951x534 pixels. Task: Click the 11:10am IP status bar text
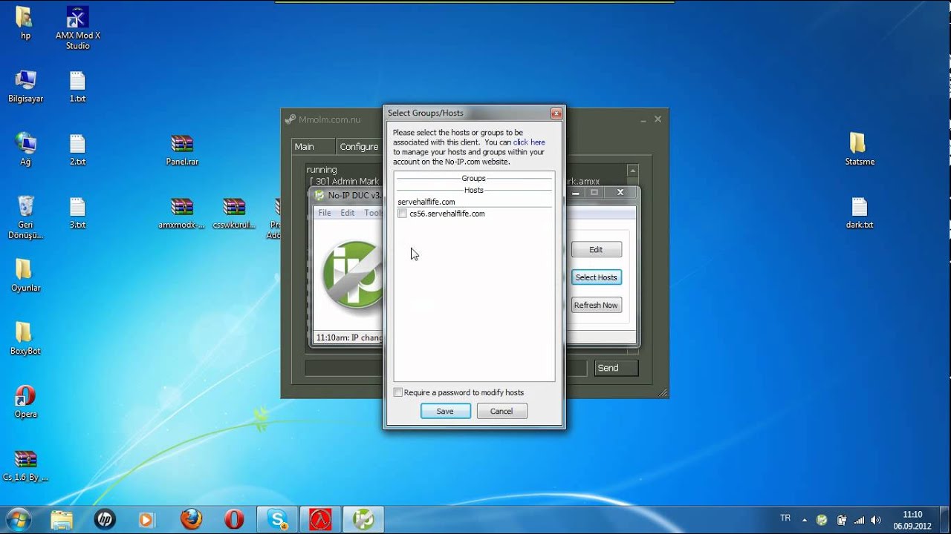[349, 337]
